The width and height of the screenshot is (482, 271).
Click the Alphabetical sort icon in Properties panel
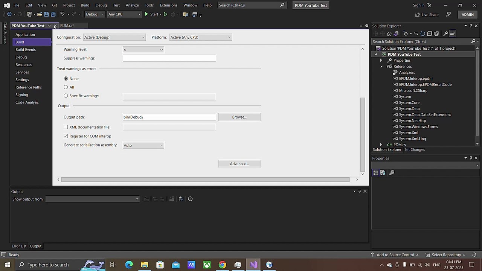coord(383,172)
